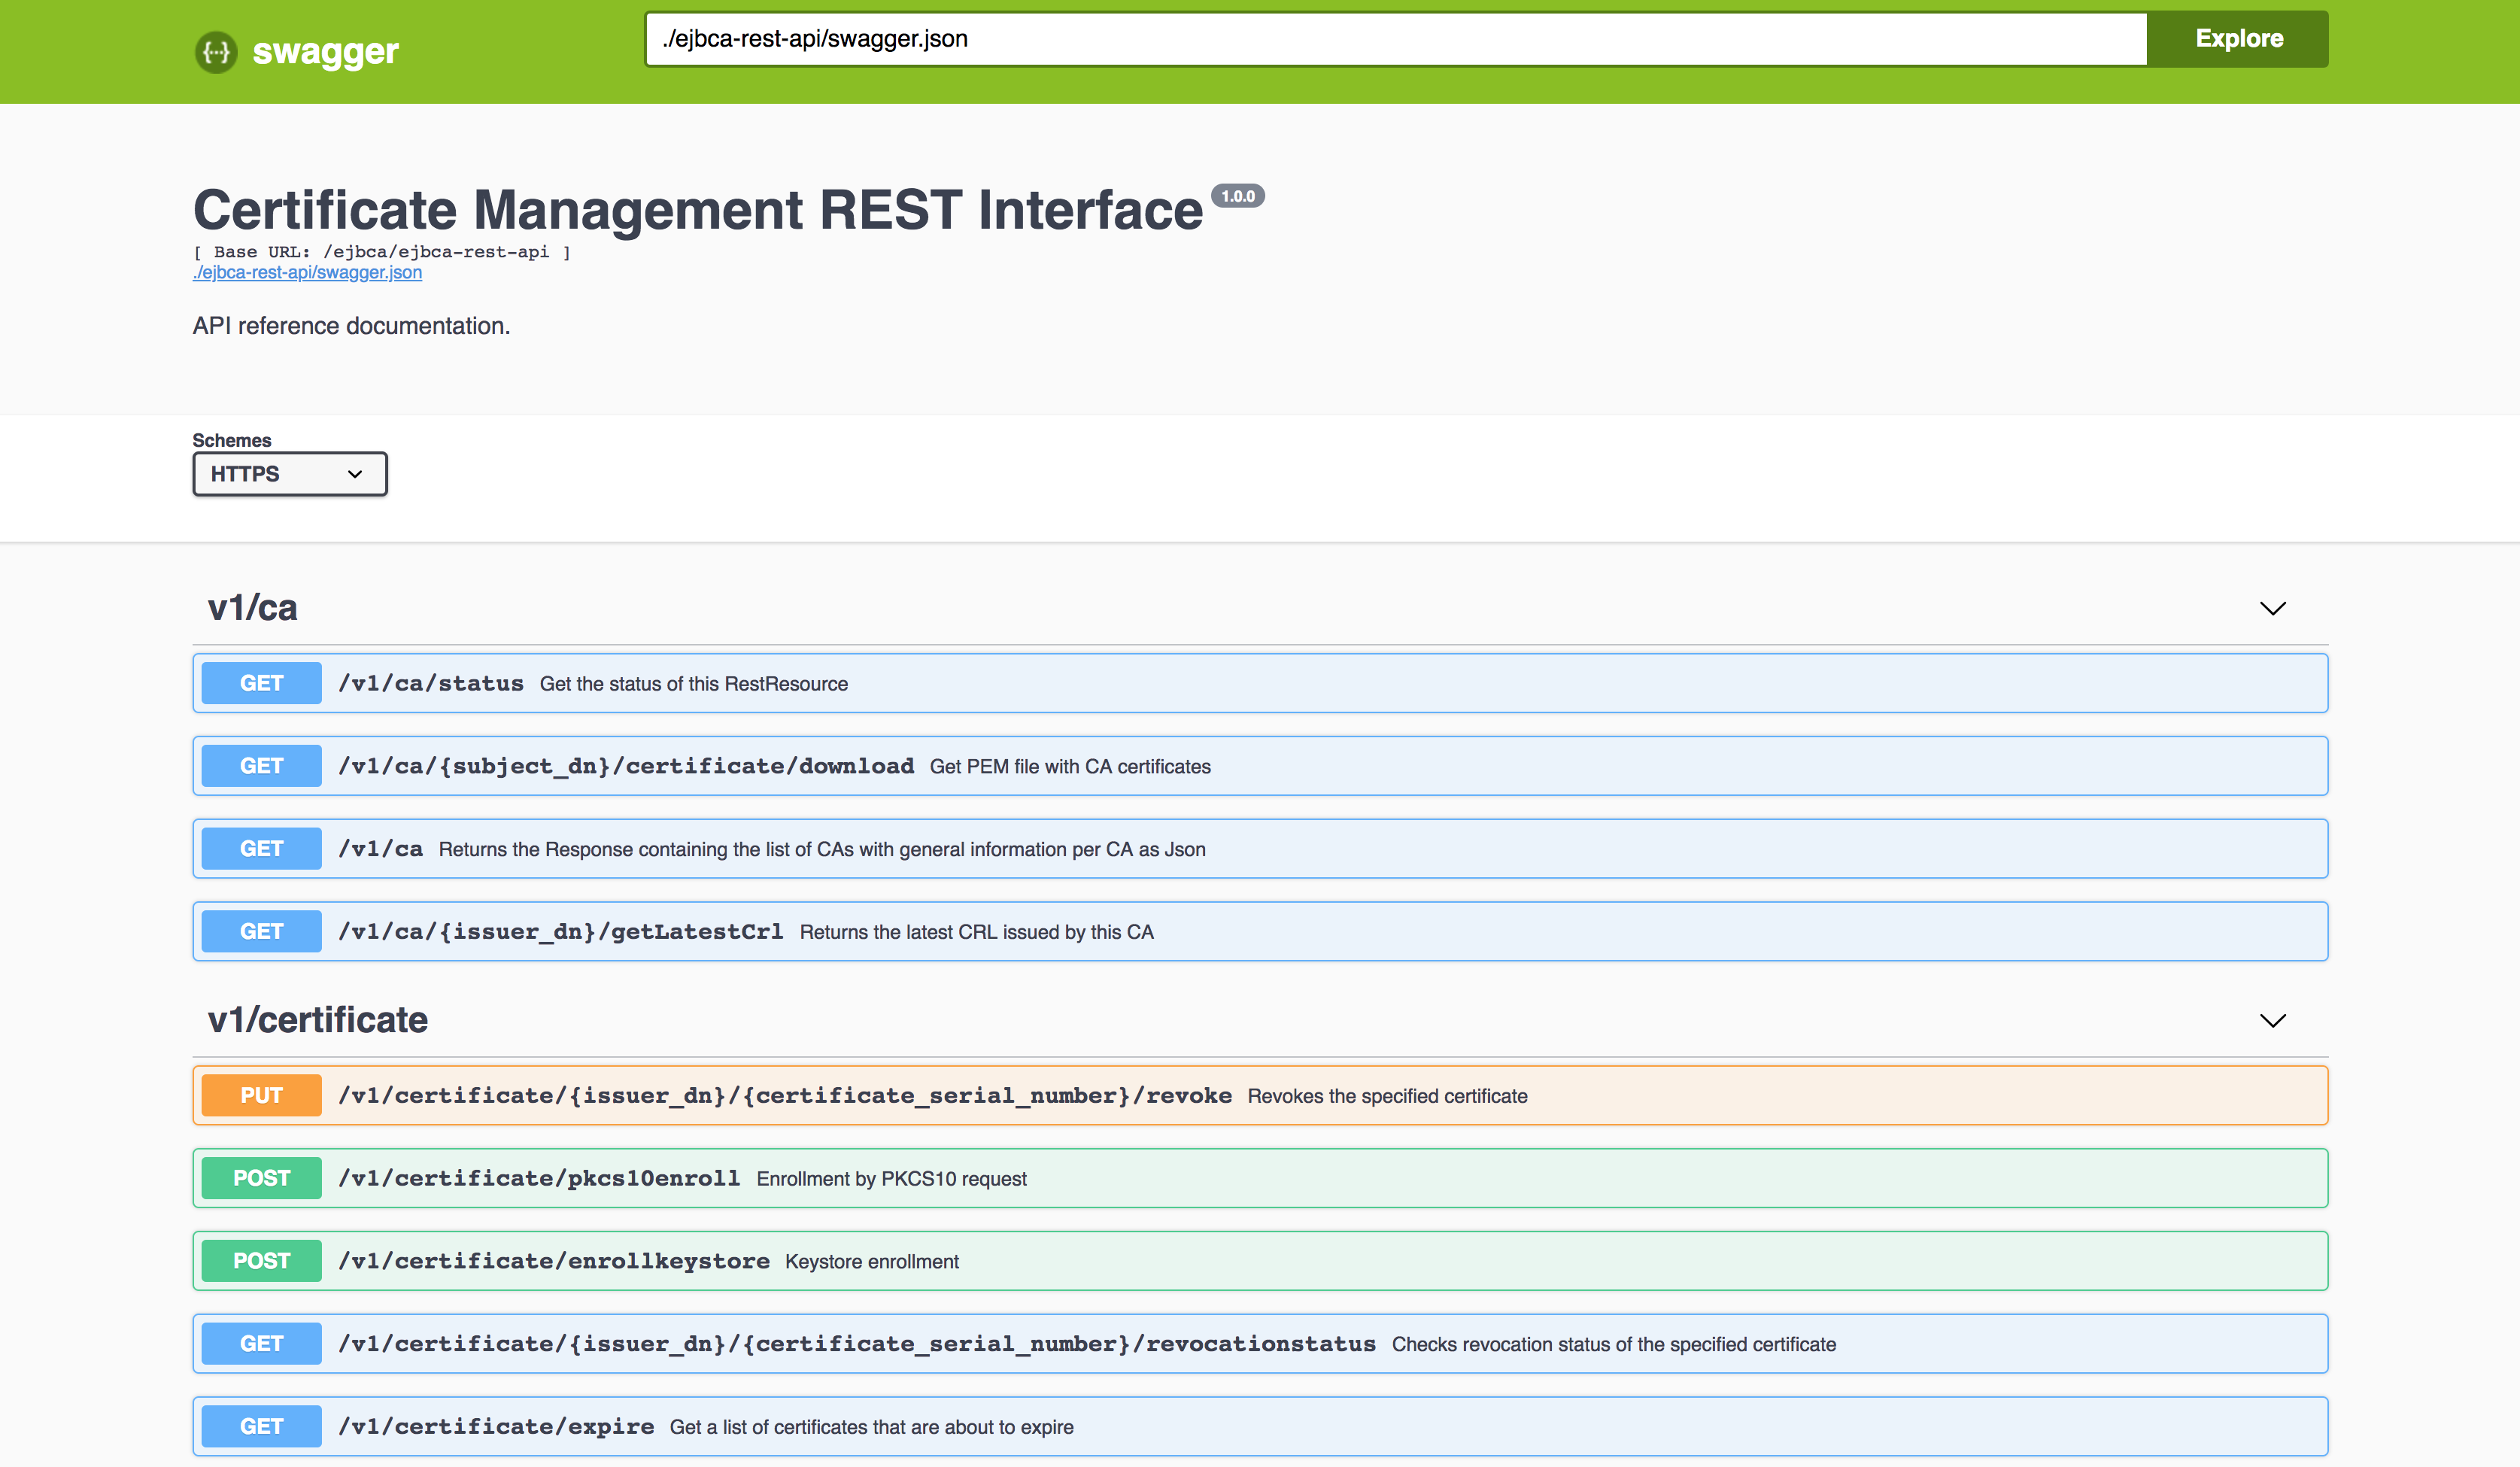Click the v1/certificate section heading
Image resolution: width=2520 pixels, height=1467 pixels.
click(x=317, y=1020)
